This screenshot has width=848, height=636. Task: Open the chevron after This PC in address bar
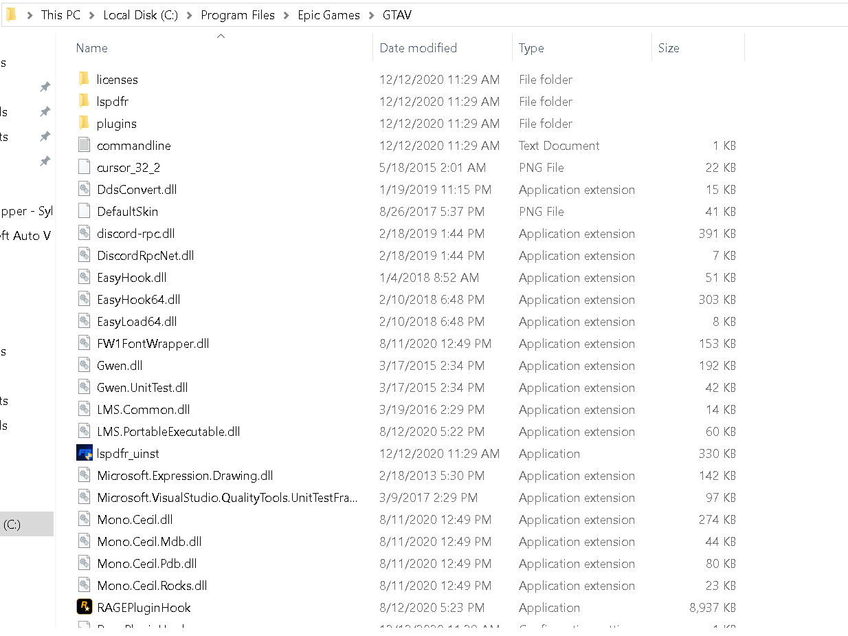point(92,15)
